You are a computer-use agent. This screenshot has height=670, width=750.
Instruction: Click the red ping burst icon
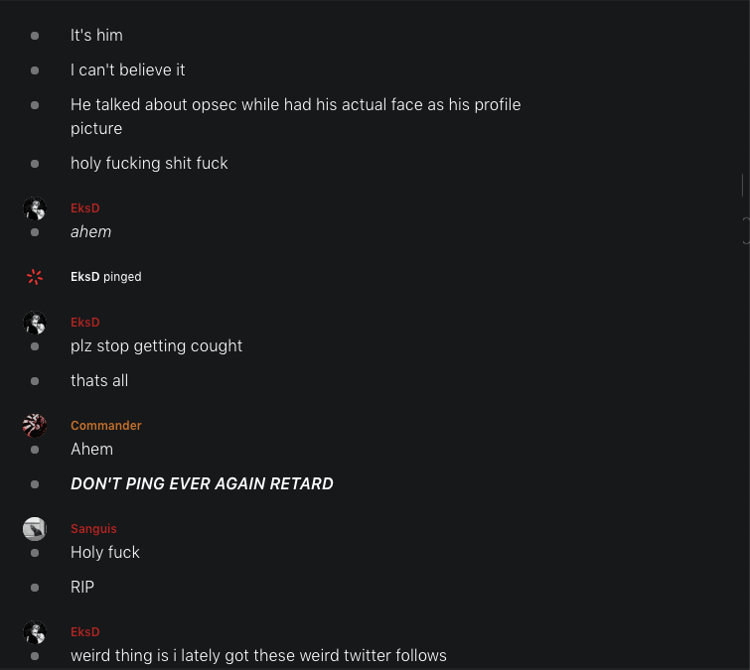[35, 277]
